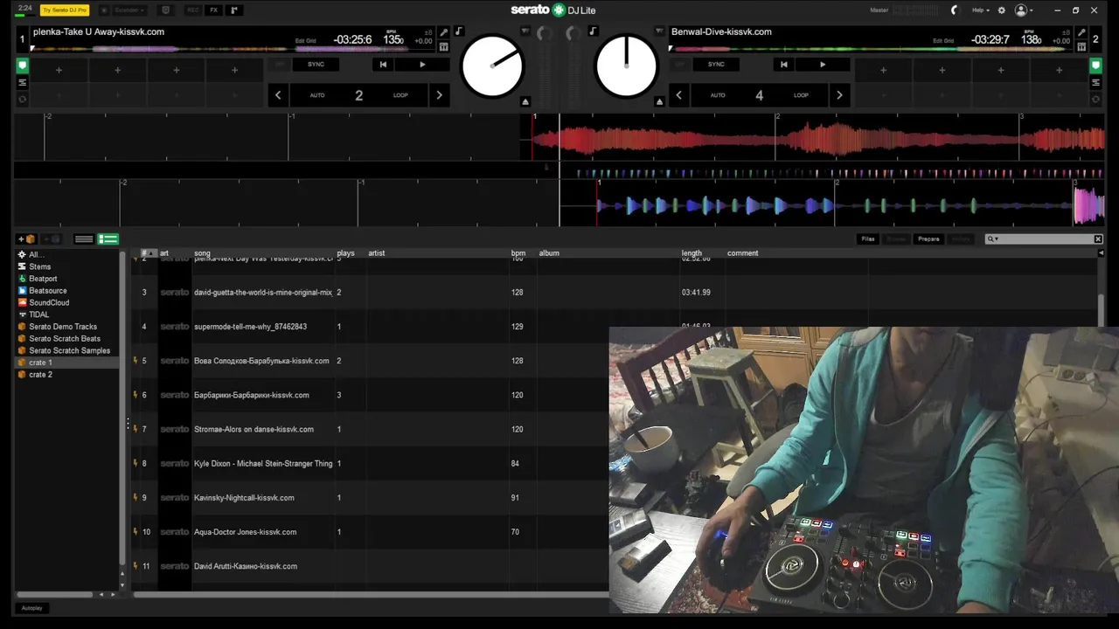Jump to track start on deck 2
Screen dimensions: 1119x629
tap(783, 64)
